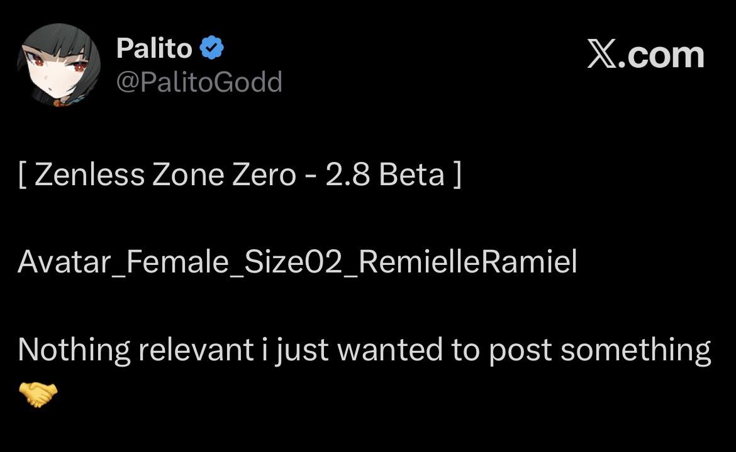Click the "RemielleRamiel" name text
This screenshot has height=452, width=736.
pyautogui.click(x=469, y=262)
